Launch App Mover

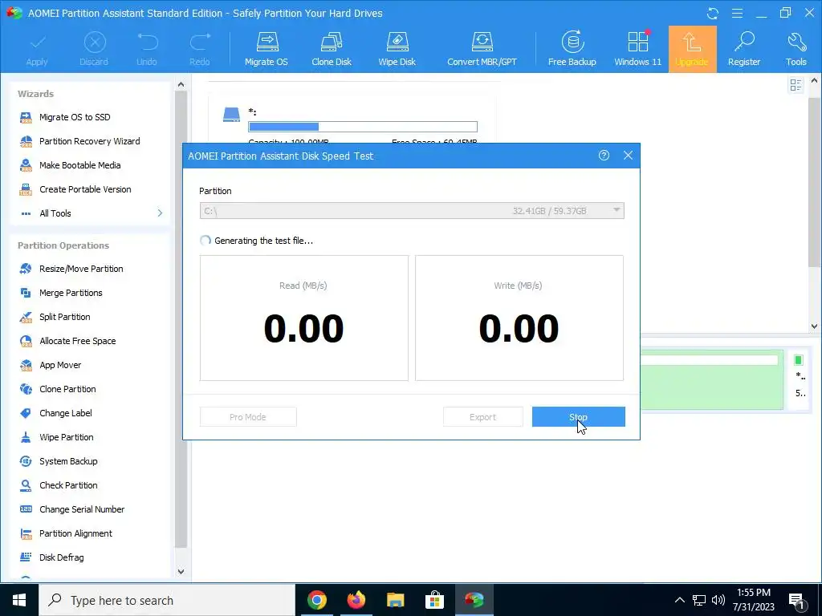click(x=59, y=365)
